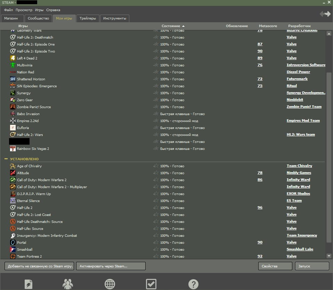Screen dimensions: 333x290
Task: Click the Age of Chivalry icon
Action: (x=13, y=166)
